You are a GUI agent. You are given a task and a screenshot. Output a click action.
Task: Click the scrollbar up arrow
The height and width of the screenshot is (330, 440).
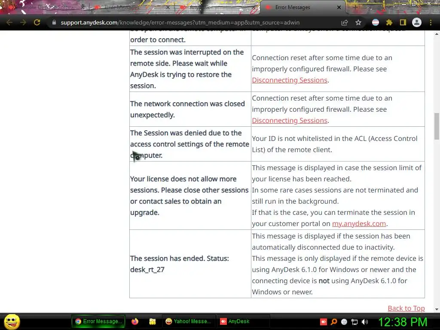tap(437, 34)
